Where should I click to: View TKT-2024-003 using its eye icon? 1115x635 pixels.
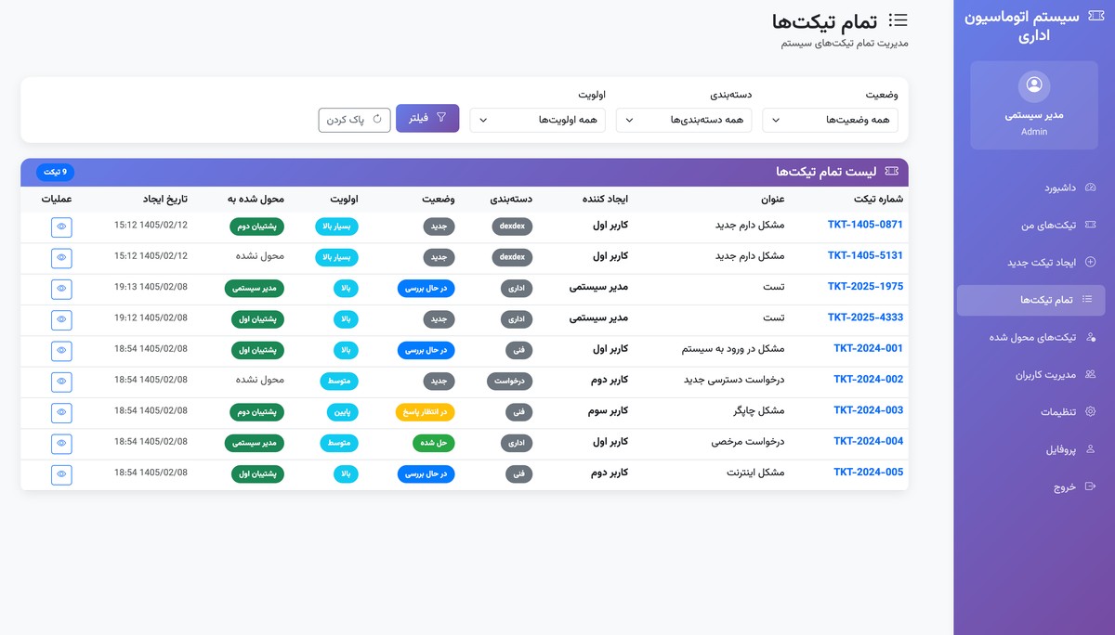(x=61, y=412)
